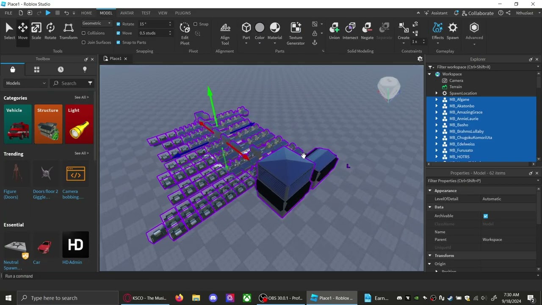Open the search filter options
Image resolution: width=542 pixels, height=305 pixels.
pyautogui.click(x=90, y=83)
